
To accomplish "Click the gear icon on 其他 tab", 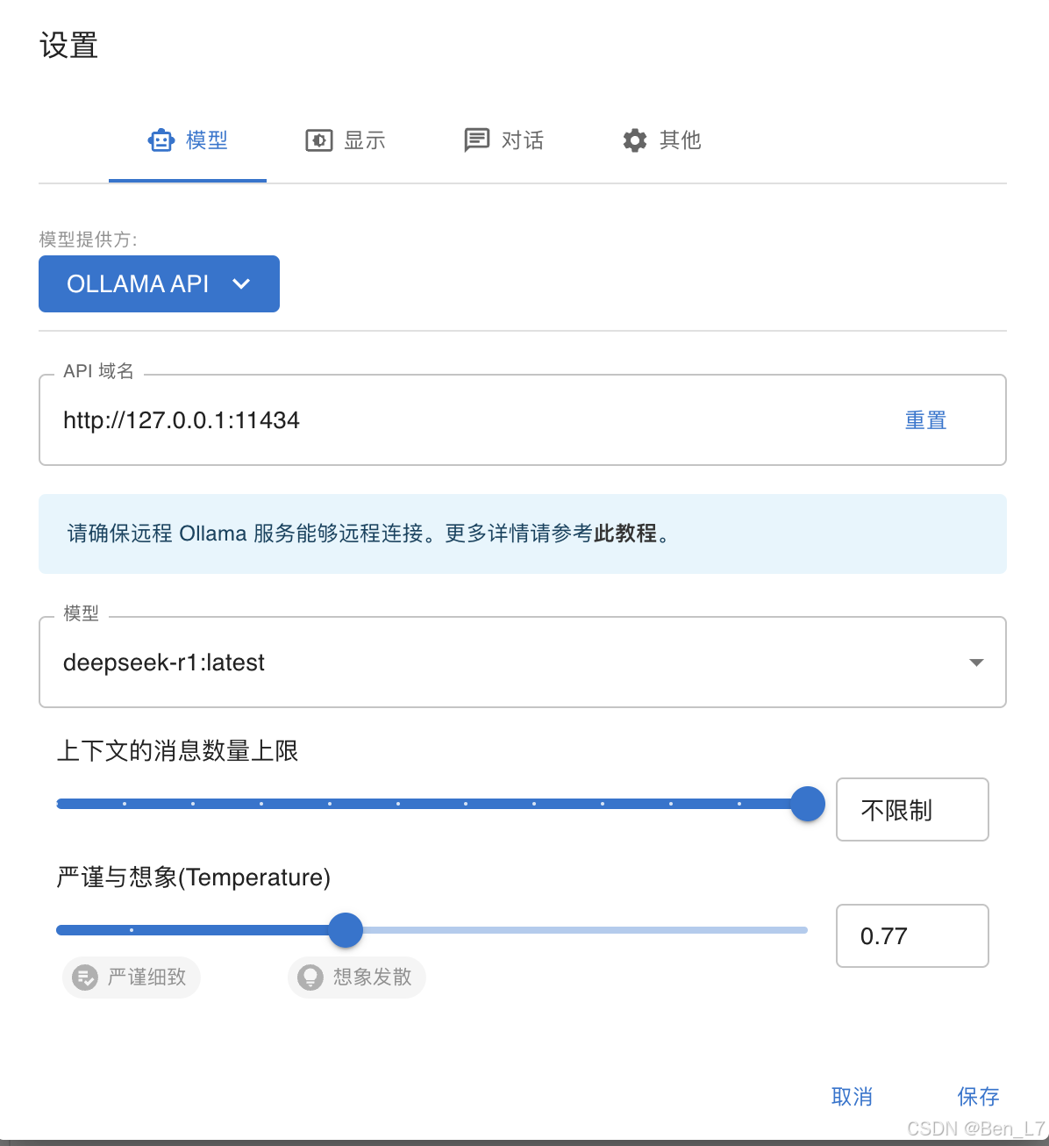I will click(x=635, y=140).
